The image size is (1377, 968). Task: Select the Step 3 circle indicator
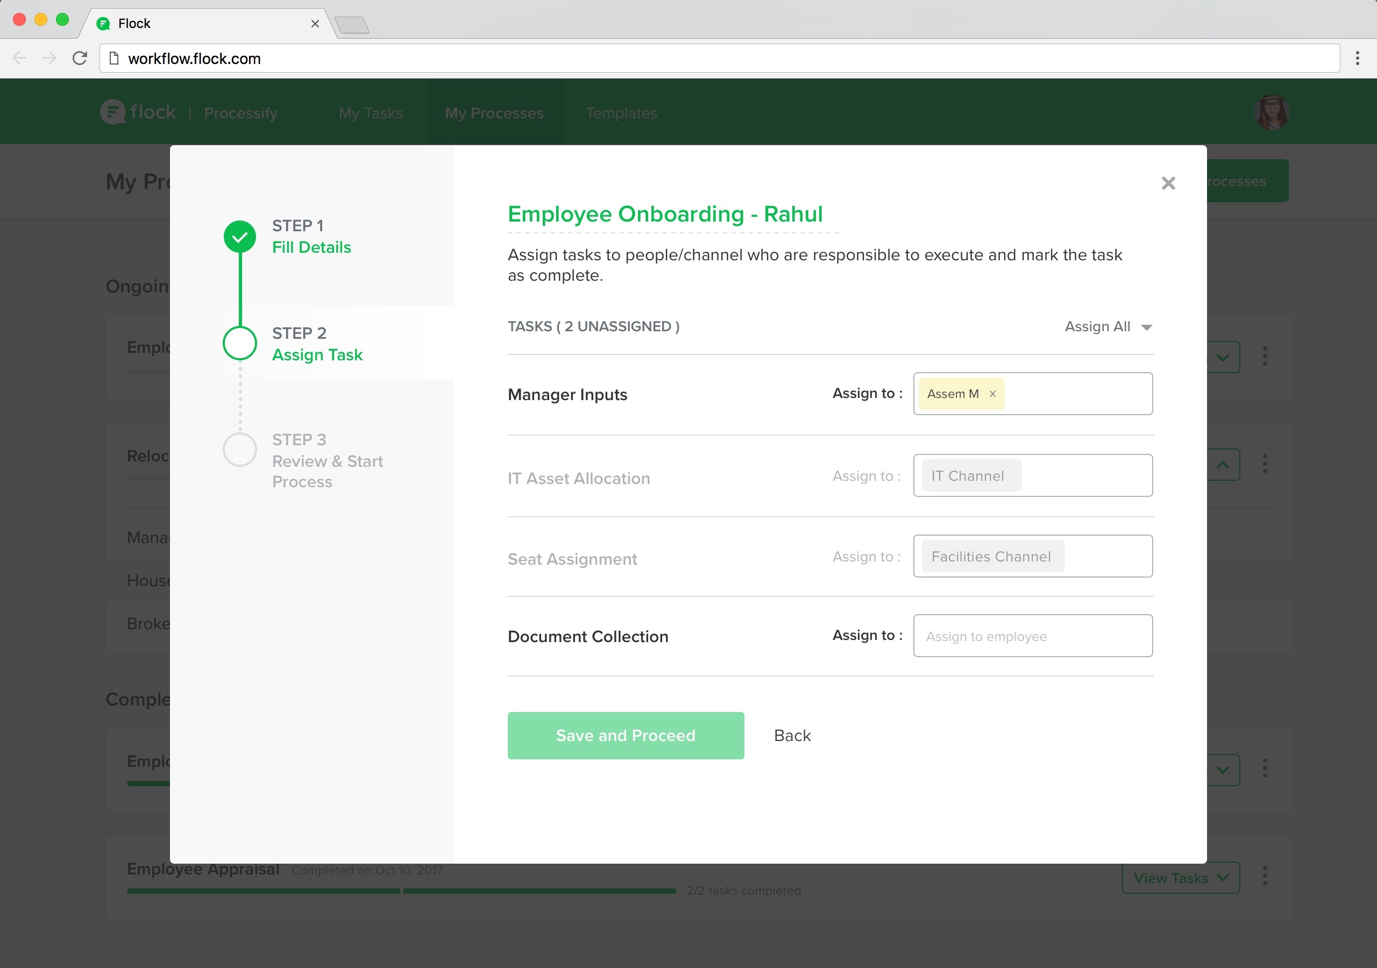[x=240, y=450]
